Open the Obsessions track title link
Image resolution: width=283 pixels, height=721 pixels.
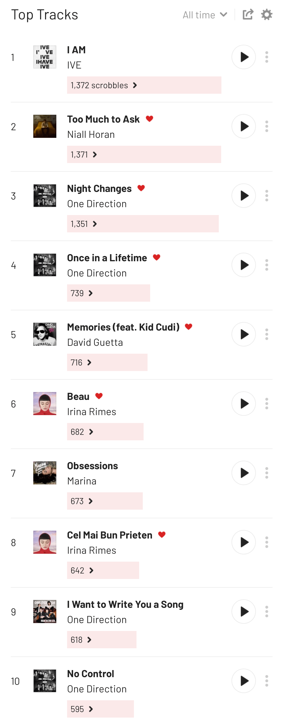click(x=92, y=466)
